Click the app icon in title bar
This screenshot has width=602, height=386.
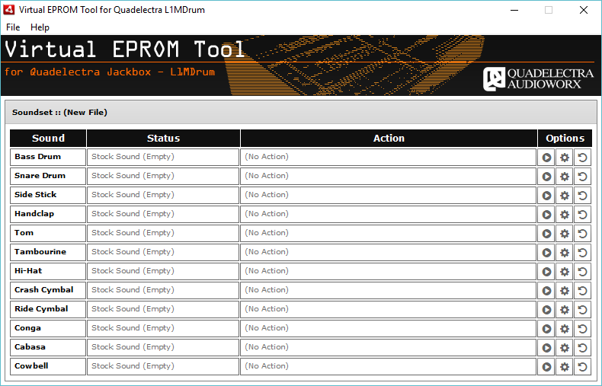tap(9, 10)
